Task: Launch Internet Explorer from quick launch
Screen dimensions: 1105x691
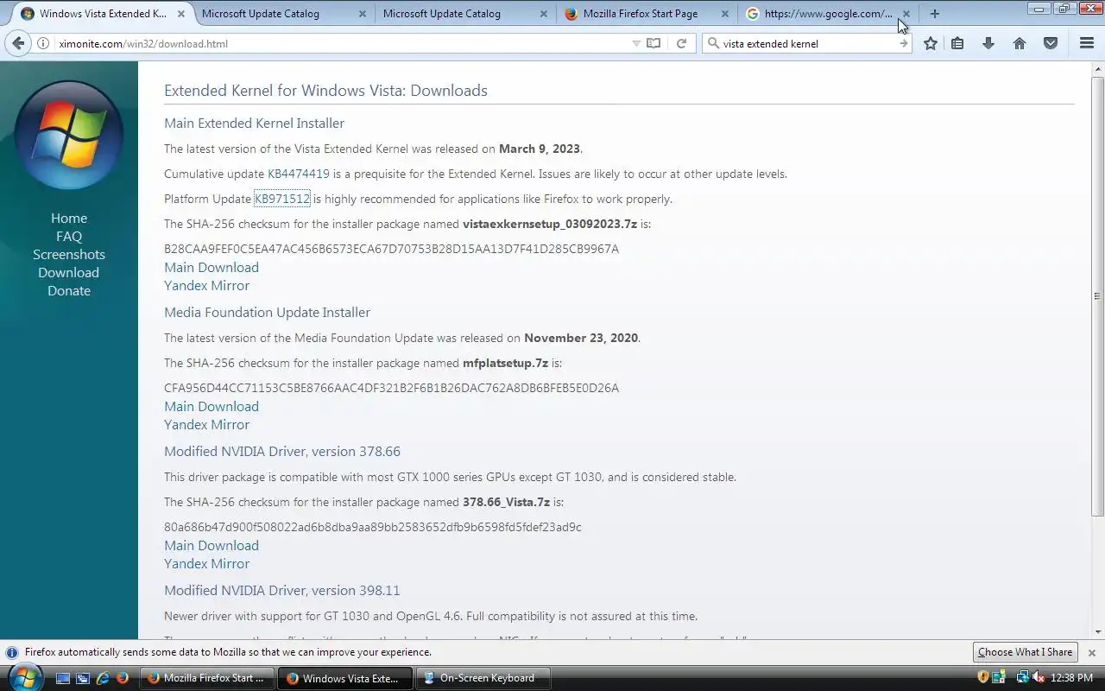Action: 103,678
